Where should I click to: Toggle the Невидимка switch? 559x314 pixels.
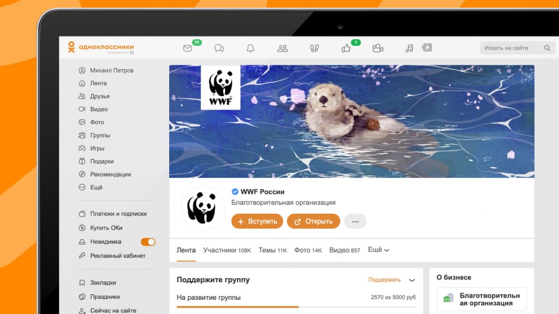[x=148, y=241]
